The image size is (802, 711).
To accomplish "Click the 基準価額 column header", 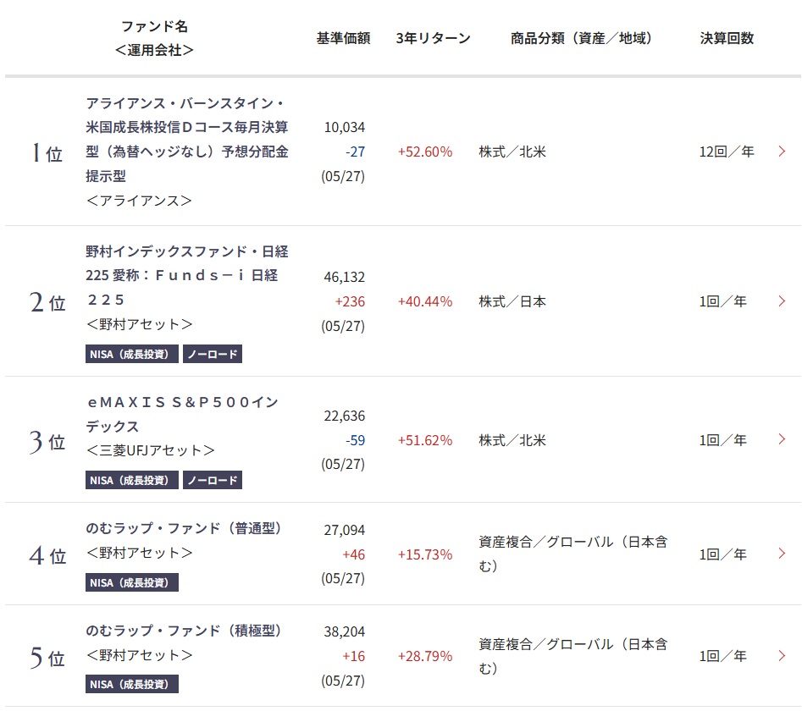I will click(343, 38).
